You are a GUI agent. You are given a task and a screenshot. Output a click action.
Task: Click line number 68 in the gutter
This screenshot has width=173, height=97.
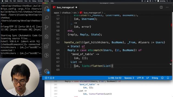click(x=58, y=66)
